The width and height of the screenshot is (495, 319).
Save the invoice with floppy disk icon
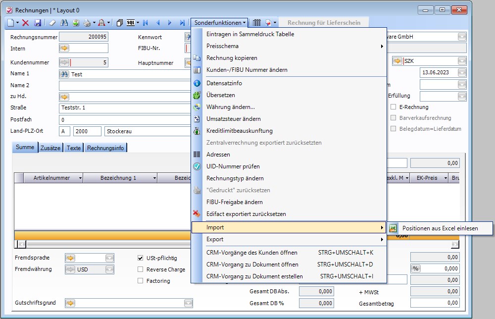point(37,23)
